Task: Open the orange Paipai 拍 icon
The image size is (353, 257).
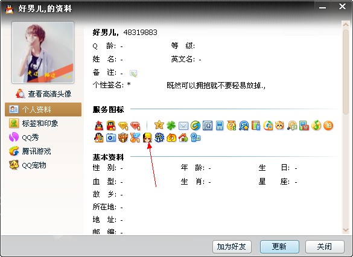Action: [x=328, y=125]
